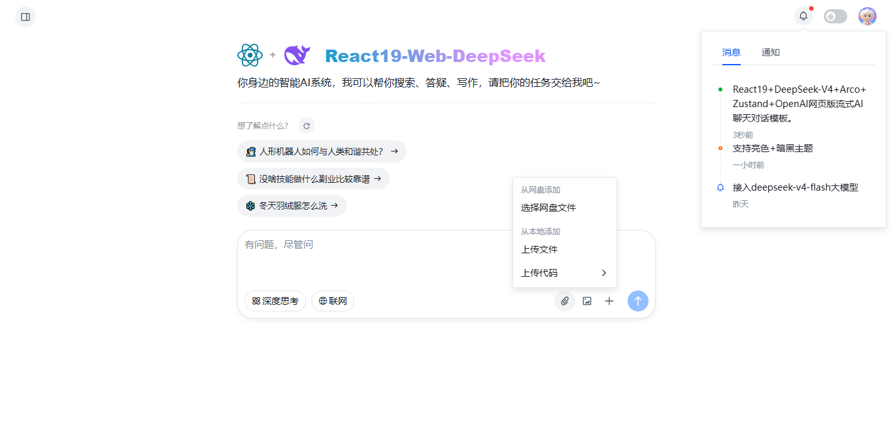Open the notification bell
This screenshot has width=893, height=425.
point(803,16)
